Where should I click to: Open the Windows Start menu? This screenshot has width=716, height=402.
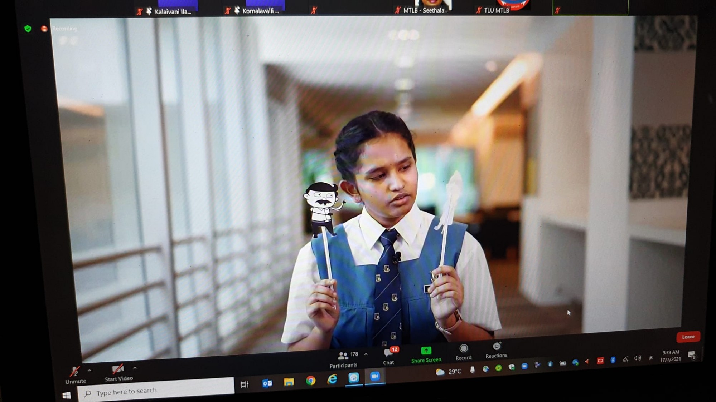(67, 395)
